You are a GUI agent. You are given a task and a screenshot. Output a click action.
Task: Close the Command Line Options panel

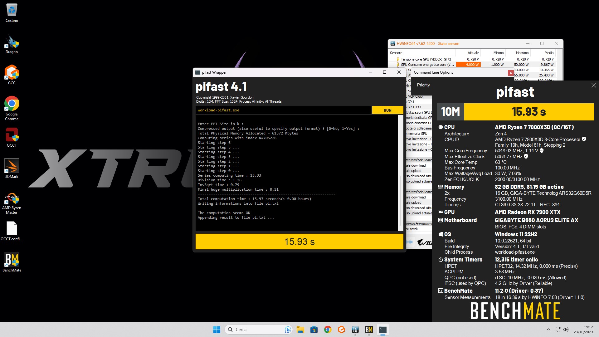(511, 73)
